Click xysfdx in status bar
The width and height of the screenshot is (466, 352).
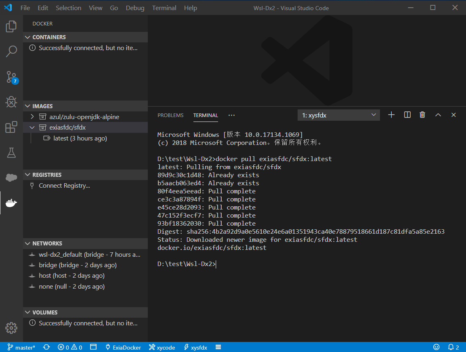(x=195, y=347)
